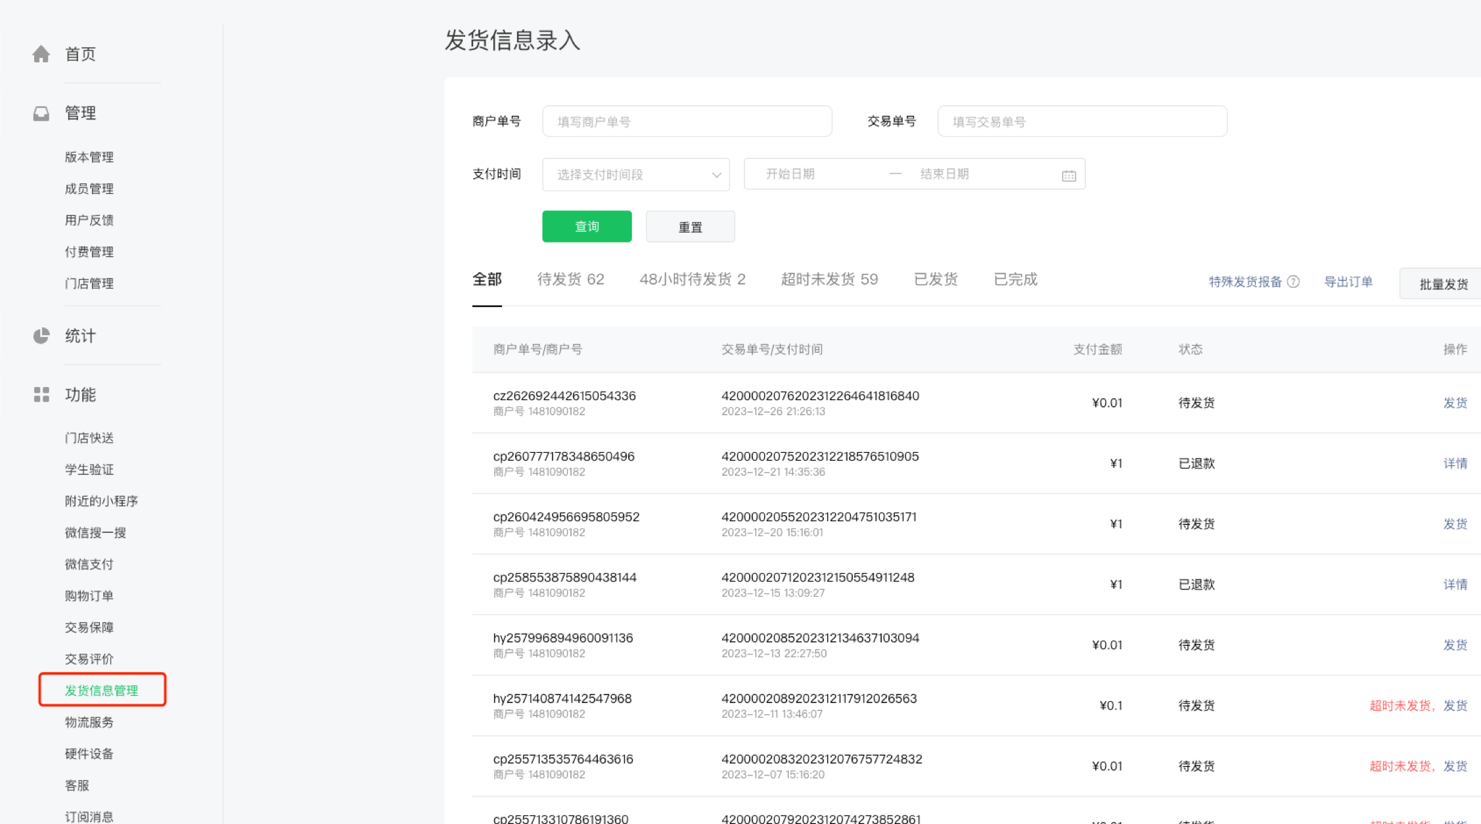
Task: Click the home (首页) icon in sidebar
Action: point(41,54)
